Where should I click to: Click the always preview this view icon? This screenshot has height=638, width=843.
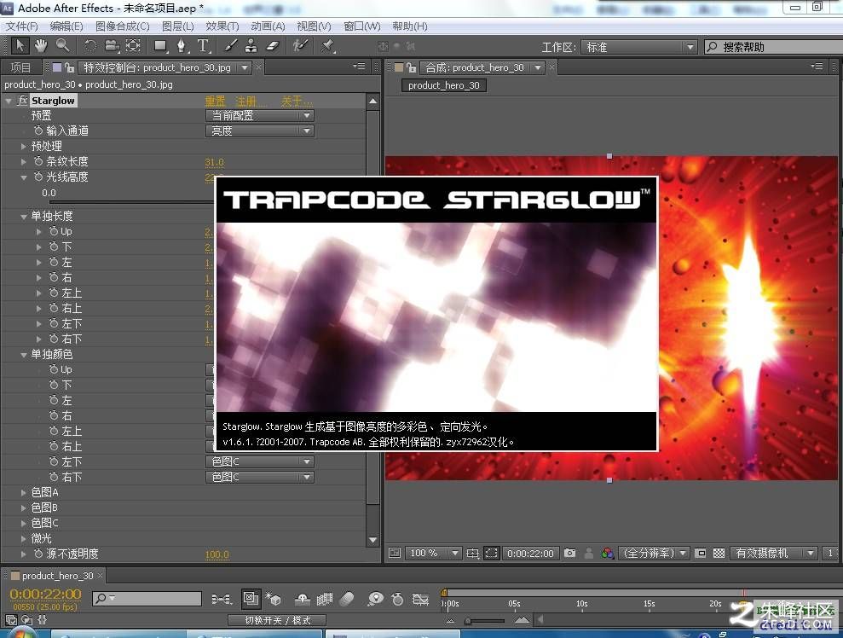pos(395,553)
